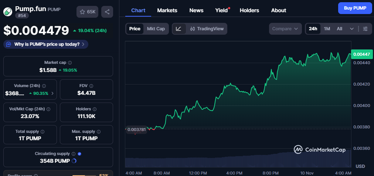
Task: Click the 0.00447 current price label
Action: (x=361, y=54)
